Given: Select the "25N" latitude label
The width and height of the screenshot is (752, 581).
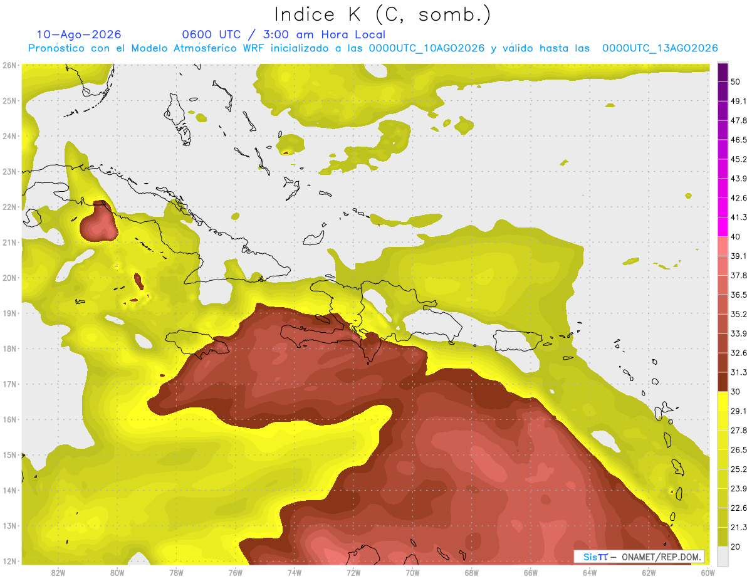Looking at the screenshot, I should click(9, 101).
